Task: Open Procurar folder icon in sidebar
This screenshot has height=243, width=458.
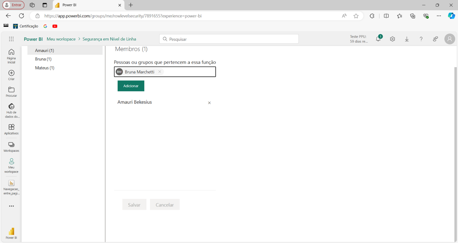Action: click(11, 90)
